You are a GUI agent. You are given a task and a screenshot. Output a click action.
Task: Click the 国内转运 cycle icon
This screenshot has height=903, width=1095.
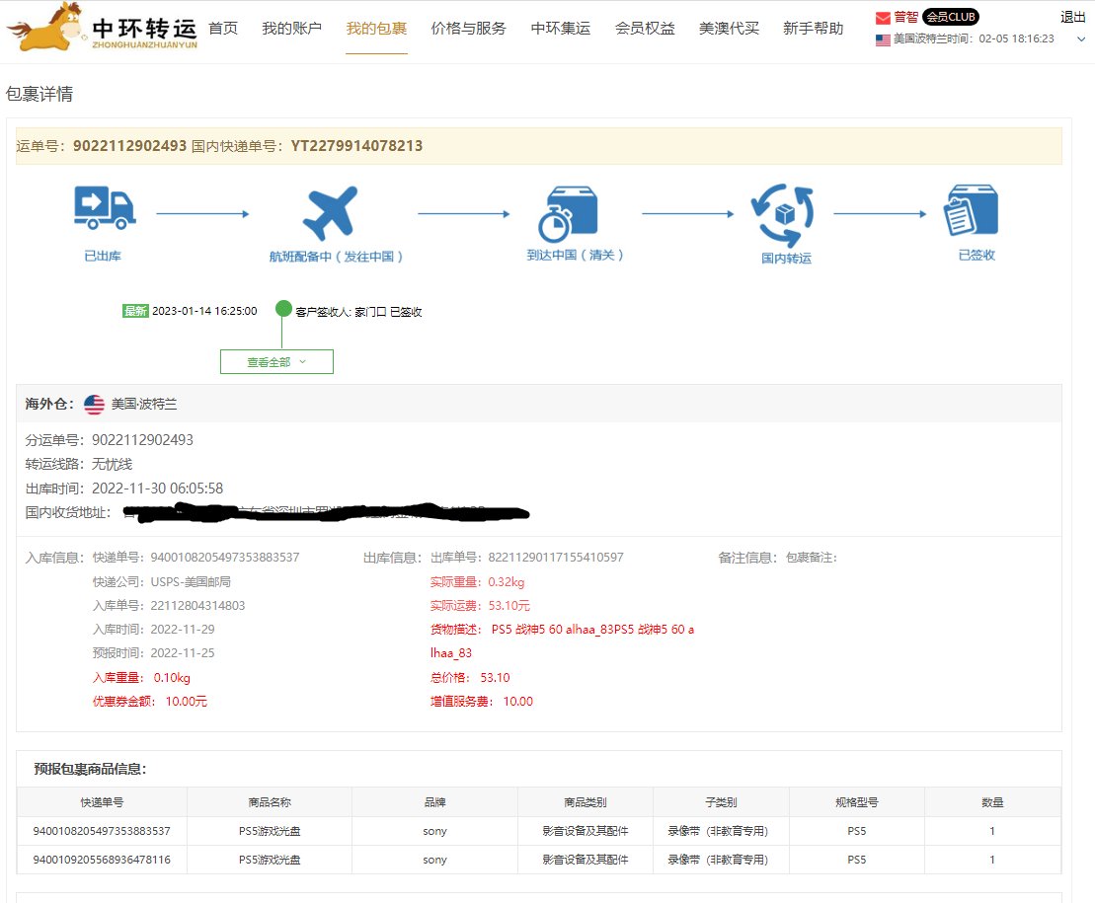pos(783,214)
